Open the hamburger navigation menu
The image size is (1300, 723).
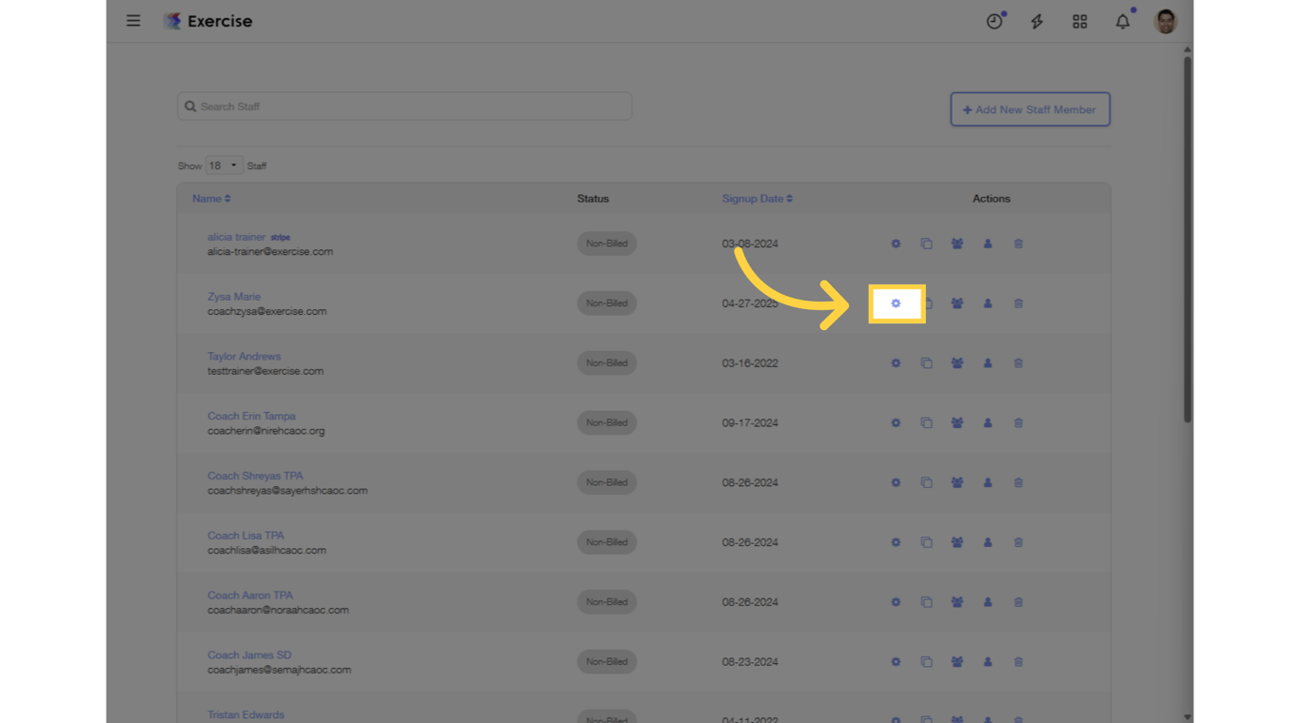coord(133,20)
